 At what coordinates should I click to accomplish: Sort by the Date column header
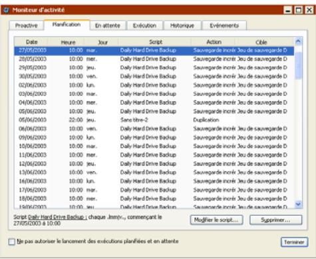click(31, 42)
